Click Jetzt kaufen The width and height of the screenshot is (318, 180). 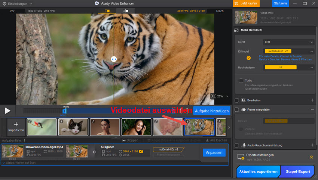click(x=246, y=3)
